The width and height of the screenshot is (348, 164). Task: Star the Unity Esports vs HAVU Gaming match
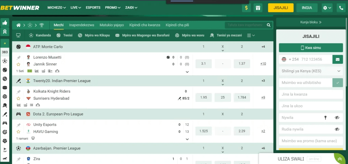point(18,132)
